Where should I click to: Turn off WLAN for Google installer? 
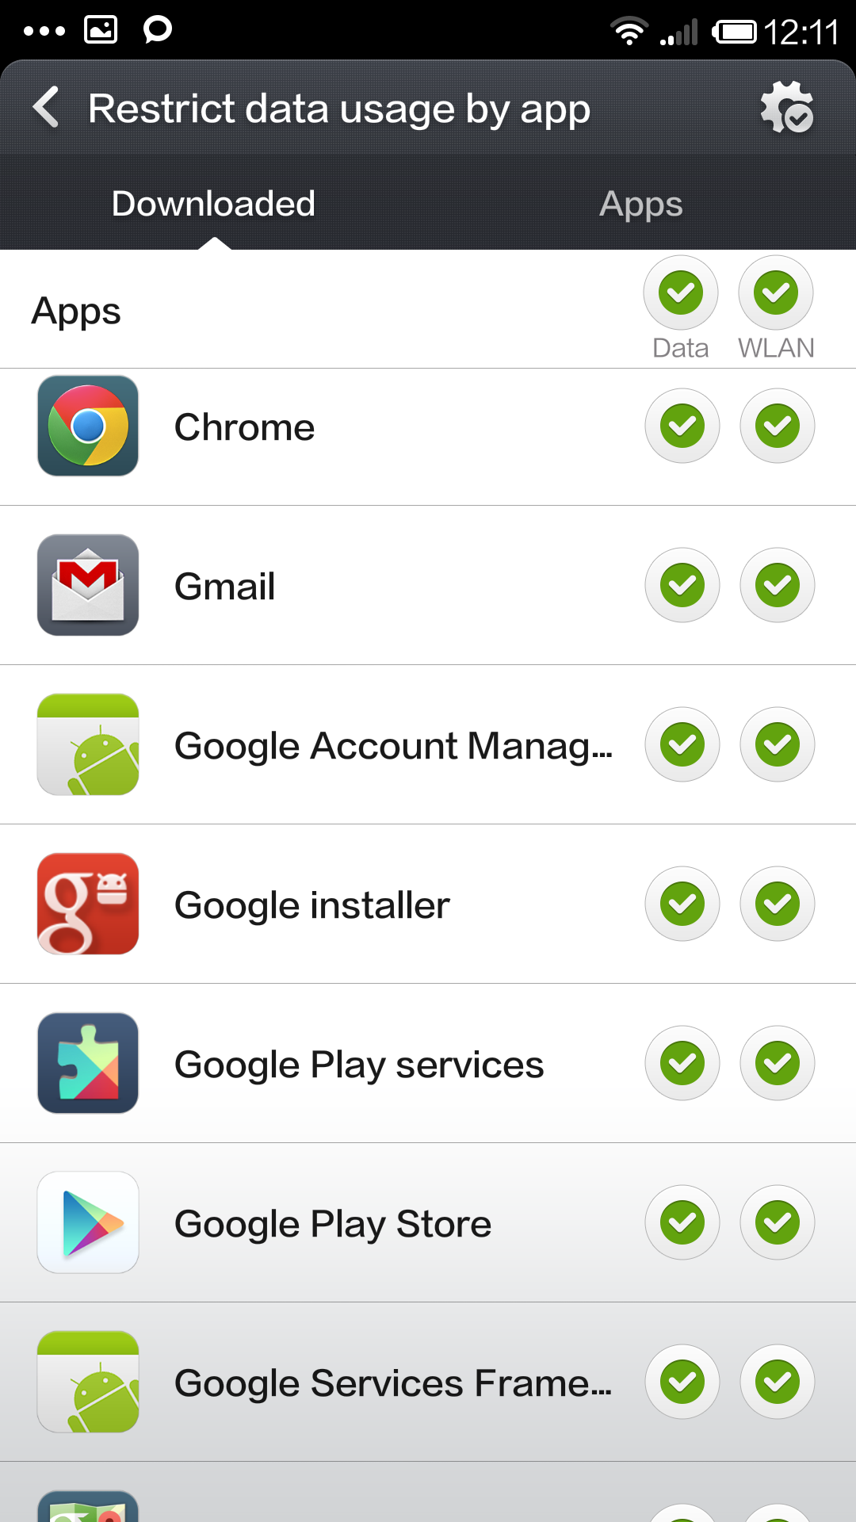click(778, 904)
